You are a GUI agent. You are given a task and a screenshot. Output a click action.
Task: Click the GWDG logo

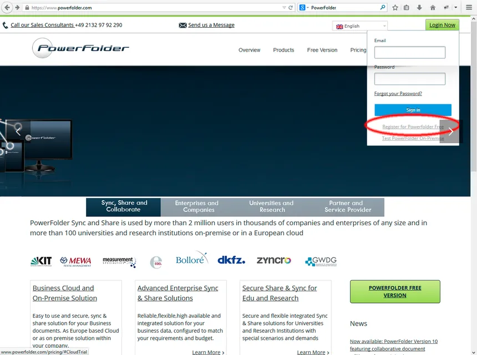[321, 261]
